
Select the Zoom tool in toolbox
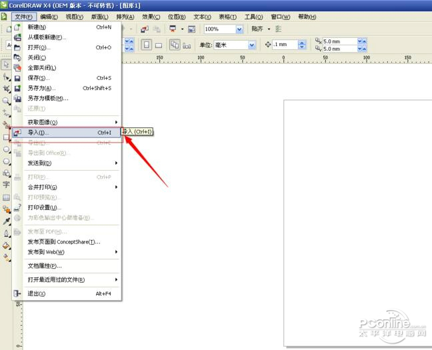6,101
